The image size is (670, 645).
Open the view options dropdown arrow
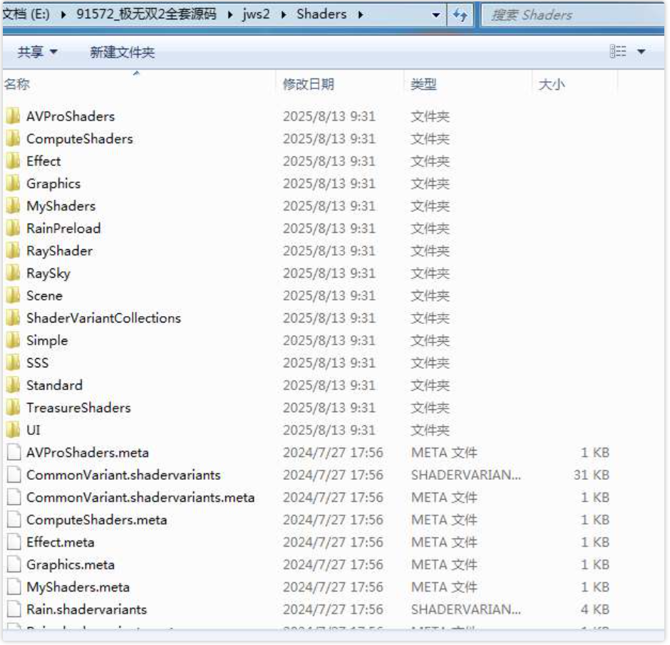tap(641, 52)
